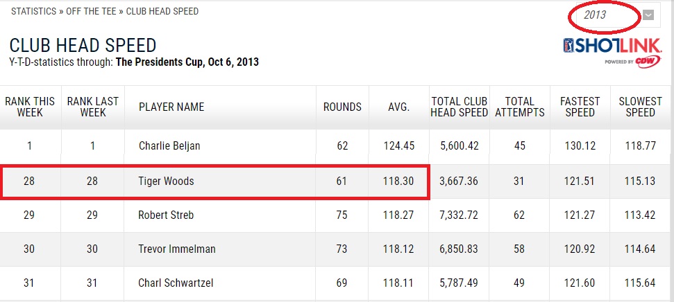The height and width of the screenshot is (302, 674).
Task: Sort by PLAYER NAME column header
Action: pos(171,107)
